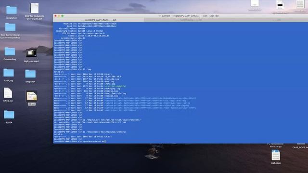This screenshot has height=173, width=308.
Task: Select the CA.crt certificate file icon
Action: coord(32,96)
